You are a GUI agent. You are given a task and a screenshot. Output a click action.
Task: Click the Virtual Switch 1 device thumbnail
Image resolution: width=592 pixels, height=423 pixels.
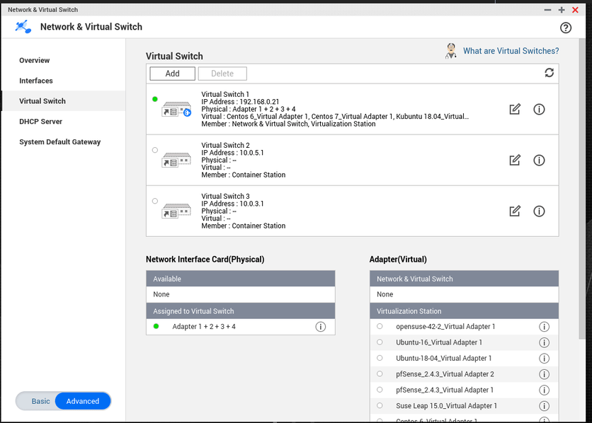pyautogui.click(x=176, y=109)
